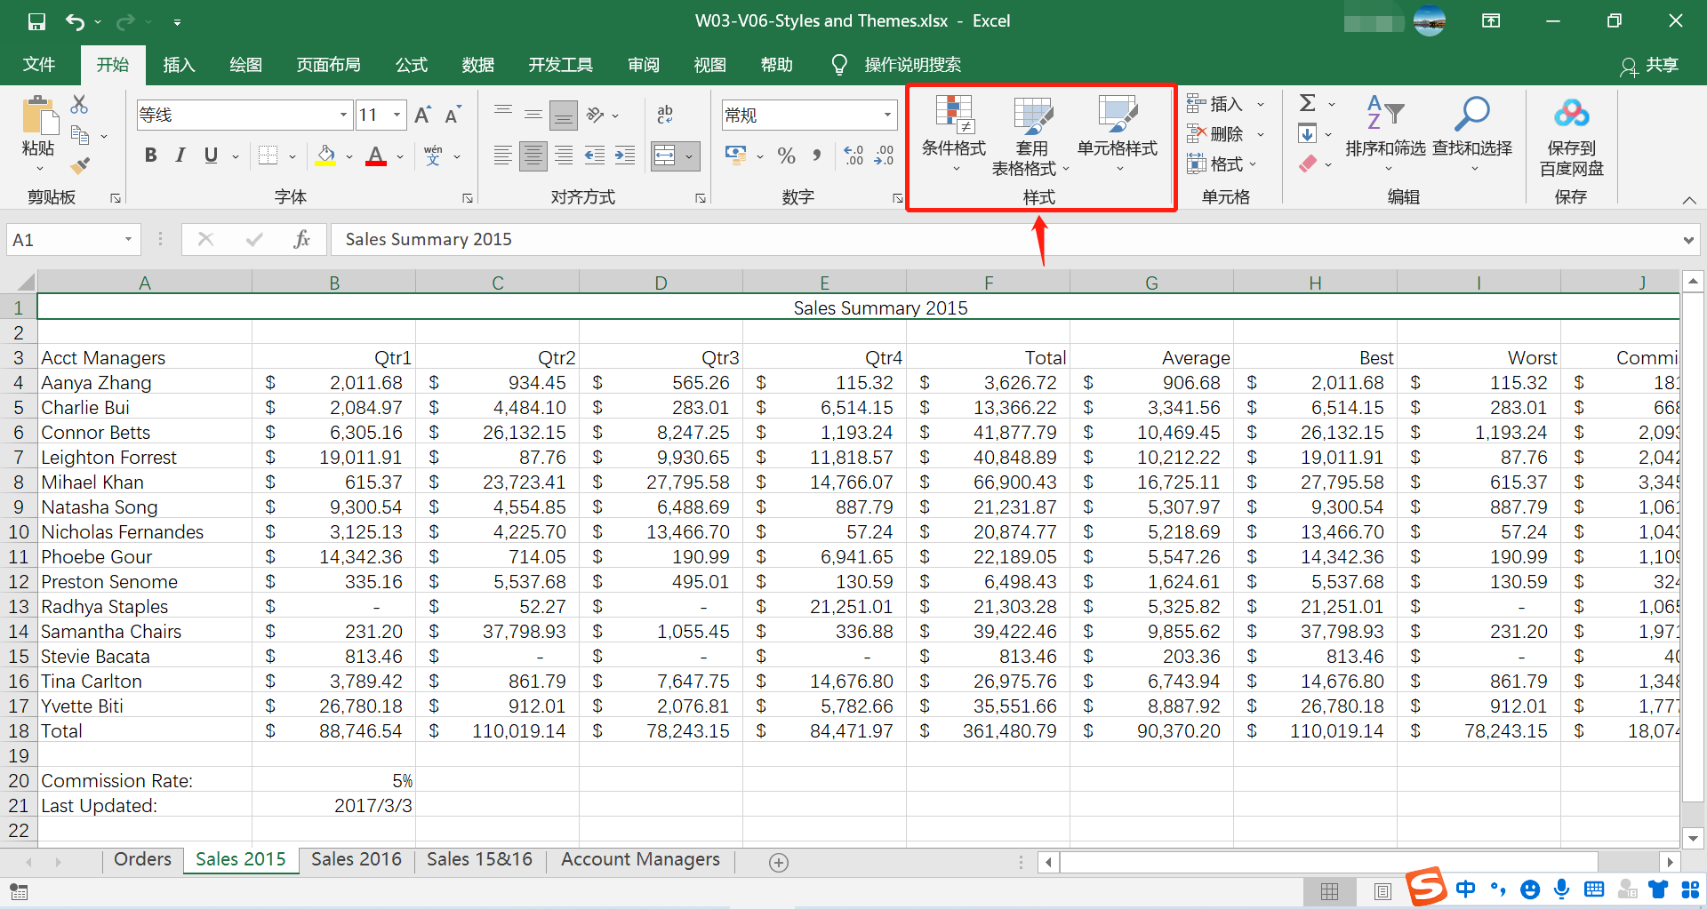Switch to the Insert (插入) ribbon tab
Viewport: 1707px width, 909px height.
(179, 65)
